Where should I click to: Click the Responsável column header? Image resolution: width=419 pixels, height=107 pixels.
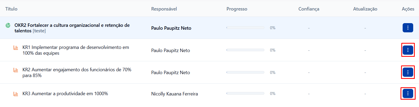click(x=164, y=9)
